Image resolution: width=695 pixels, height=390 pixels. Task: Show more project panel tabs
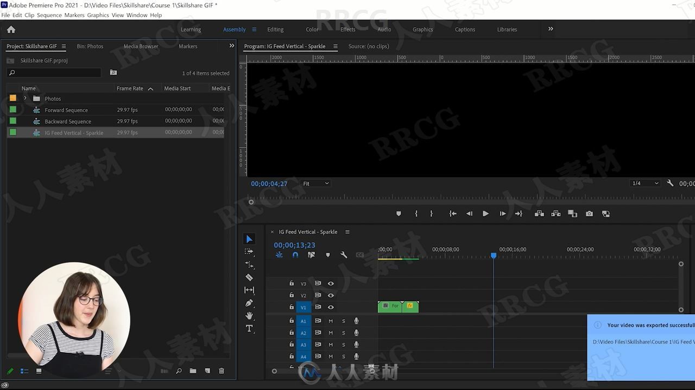tap(232, 46)
